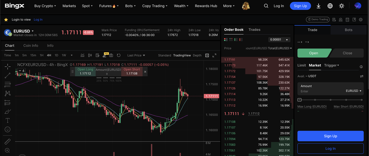Open the order book precision 0.00001 dropdown
369x156 pixels.
279,40
